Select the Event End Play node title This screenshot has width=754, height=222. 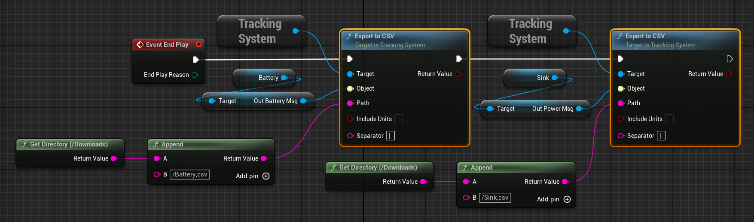pyautogui.click(x=167, y=45)
